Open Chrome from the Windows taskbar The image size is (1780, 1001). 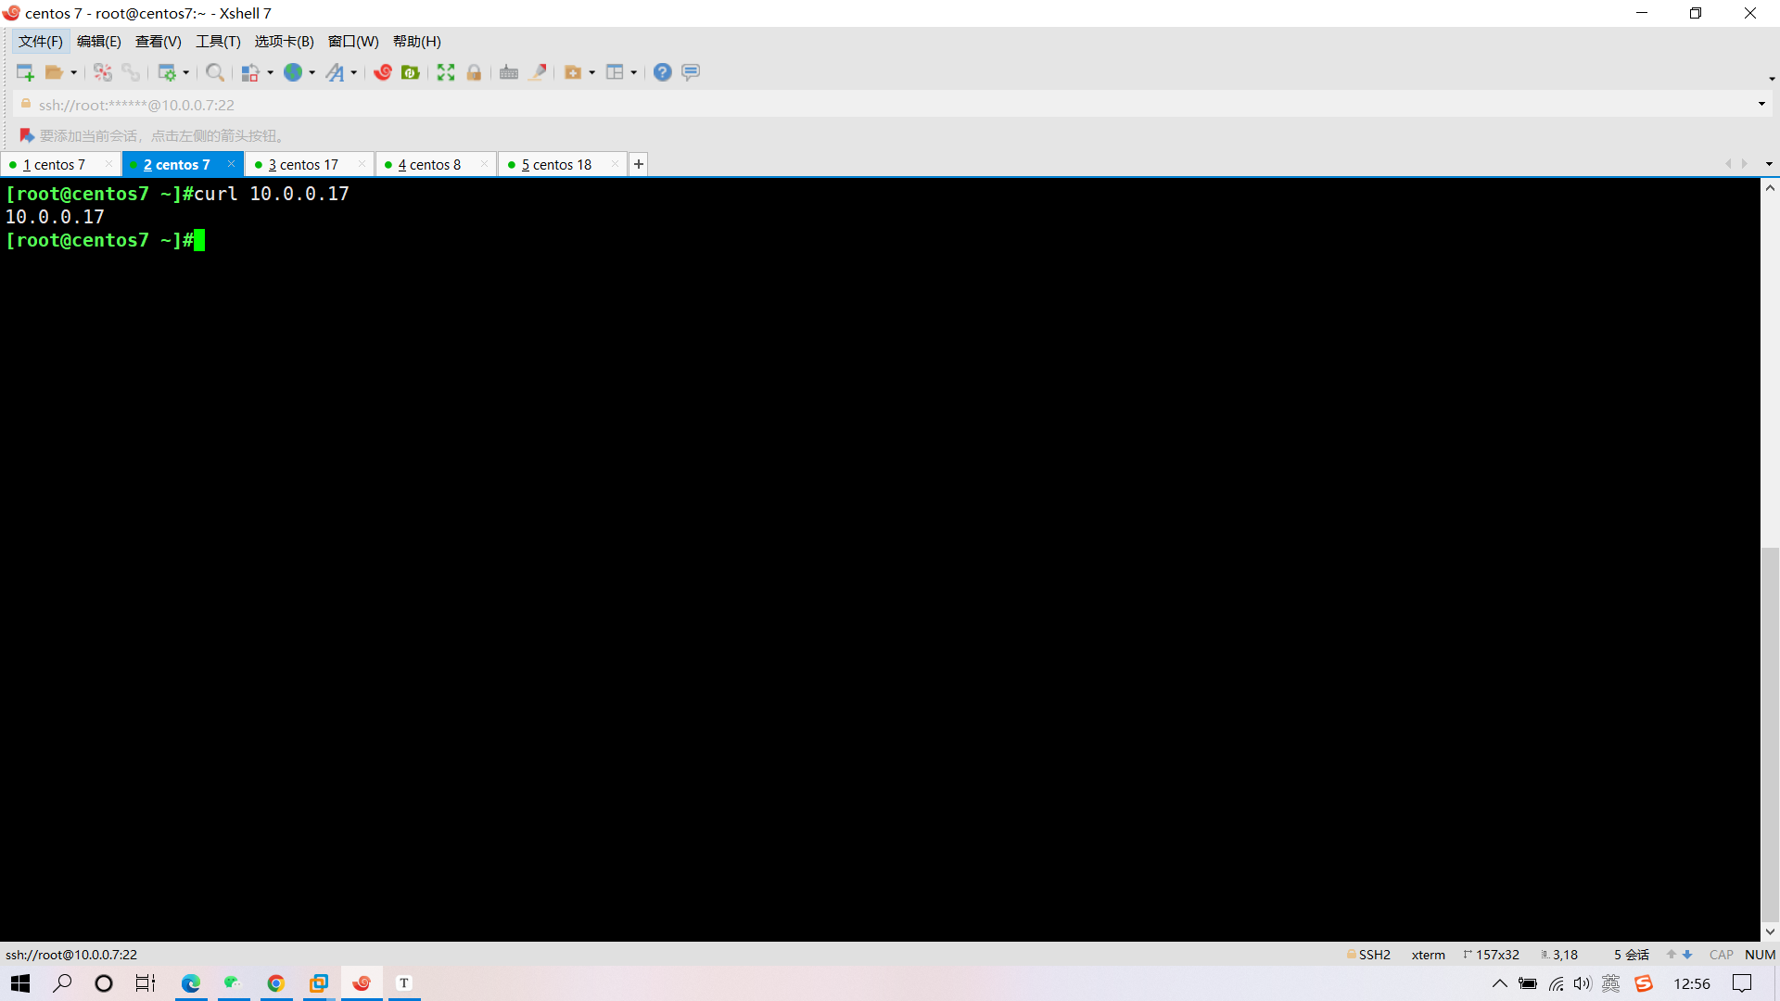point(276,983)
